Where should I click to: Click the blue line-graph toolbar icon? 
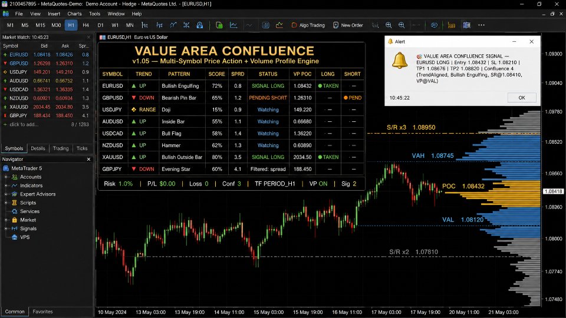pos(233,25)
